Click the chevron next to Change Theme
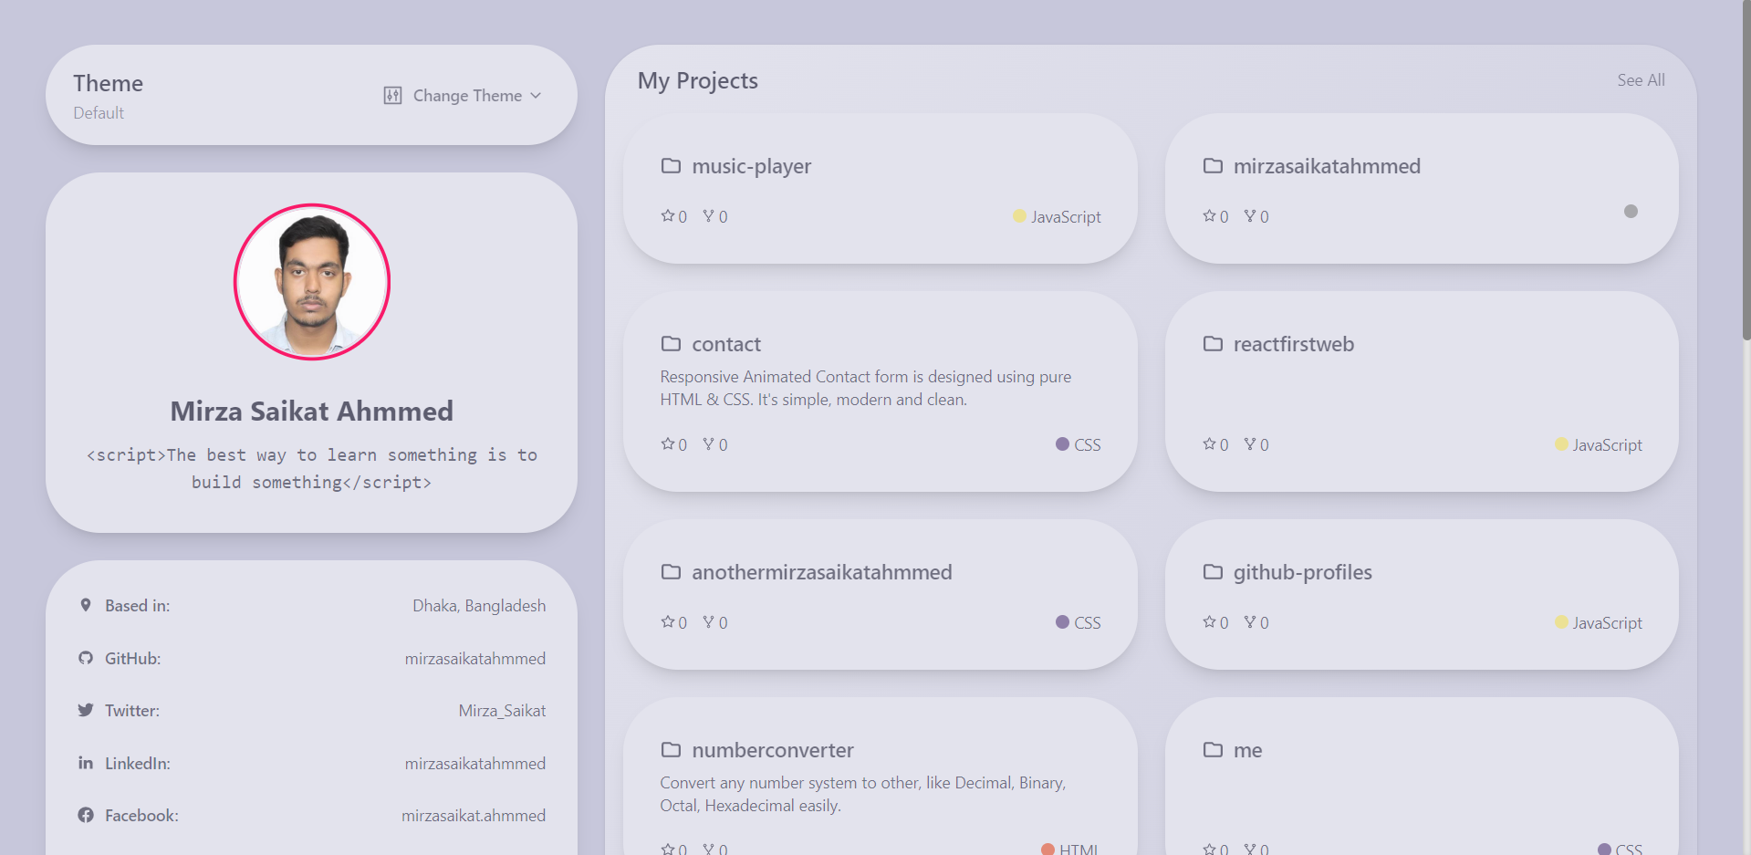 click(x=536, y=95)
